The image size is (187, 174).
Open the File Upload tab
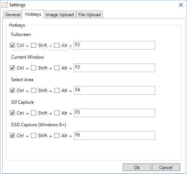point(89,15)
